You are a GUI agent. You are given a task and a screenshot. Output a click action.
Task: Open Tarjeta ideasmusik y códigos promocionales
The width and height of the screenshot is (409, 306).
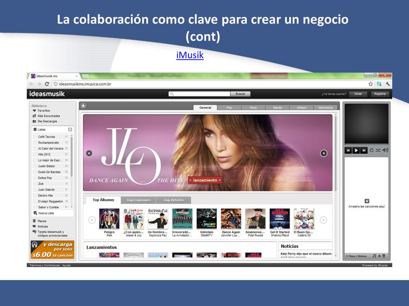(50, 233)
